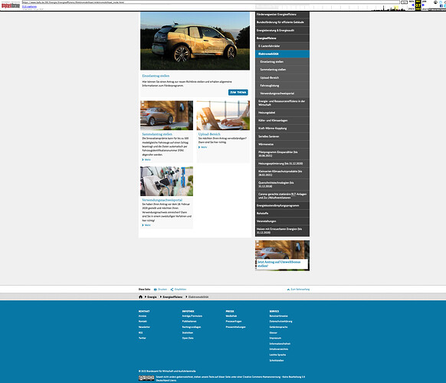Screen dimensions: 446x383
Task: Click the share icon beside Empfehlen
Action: coord(172,290)
